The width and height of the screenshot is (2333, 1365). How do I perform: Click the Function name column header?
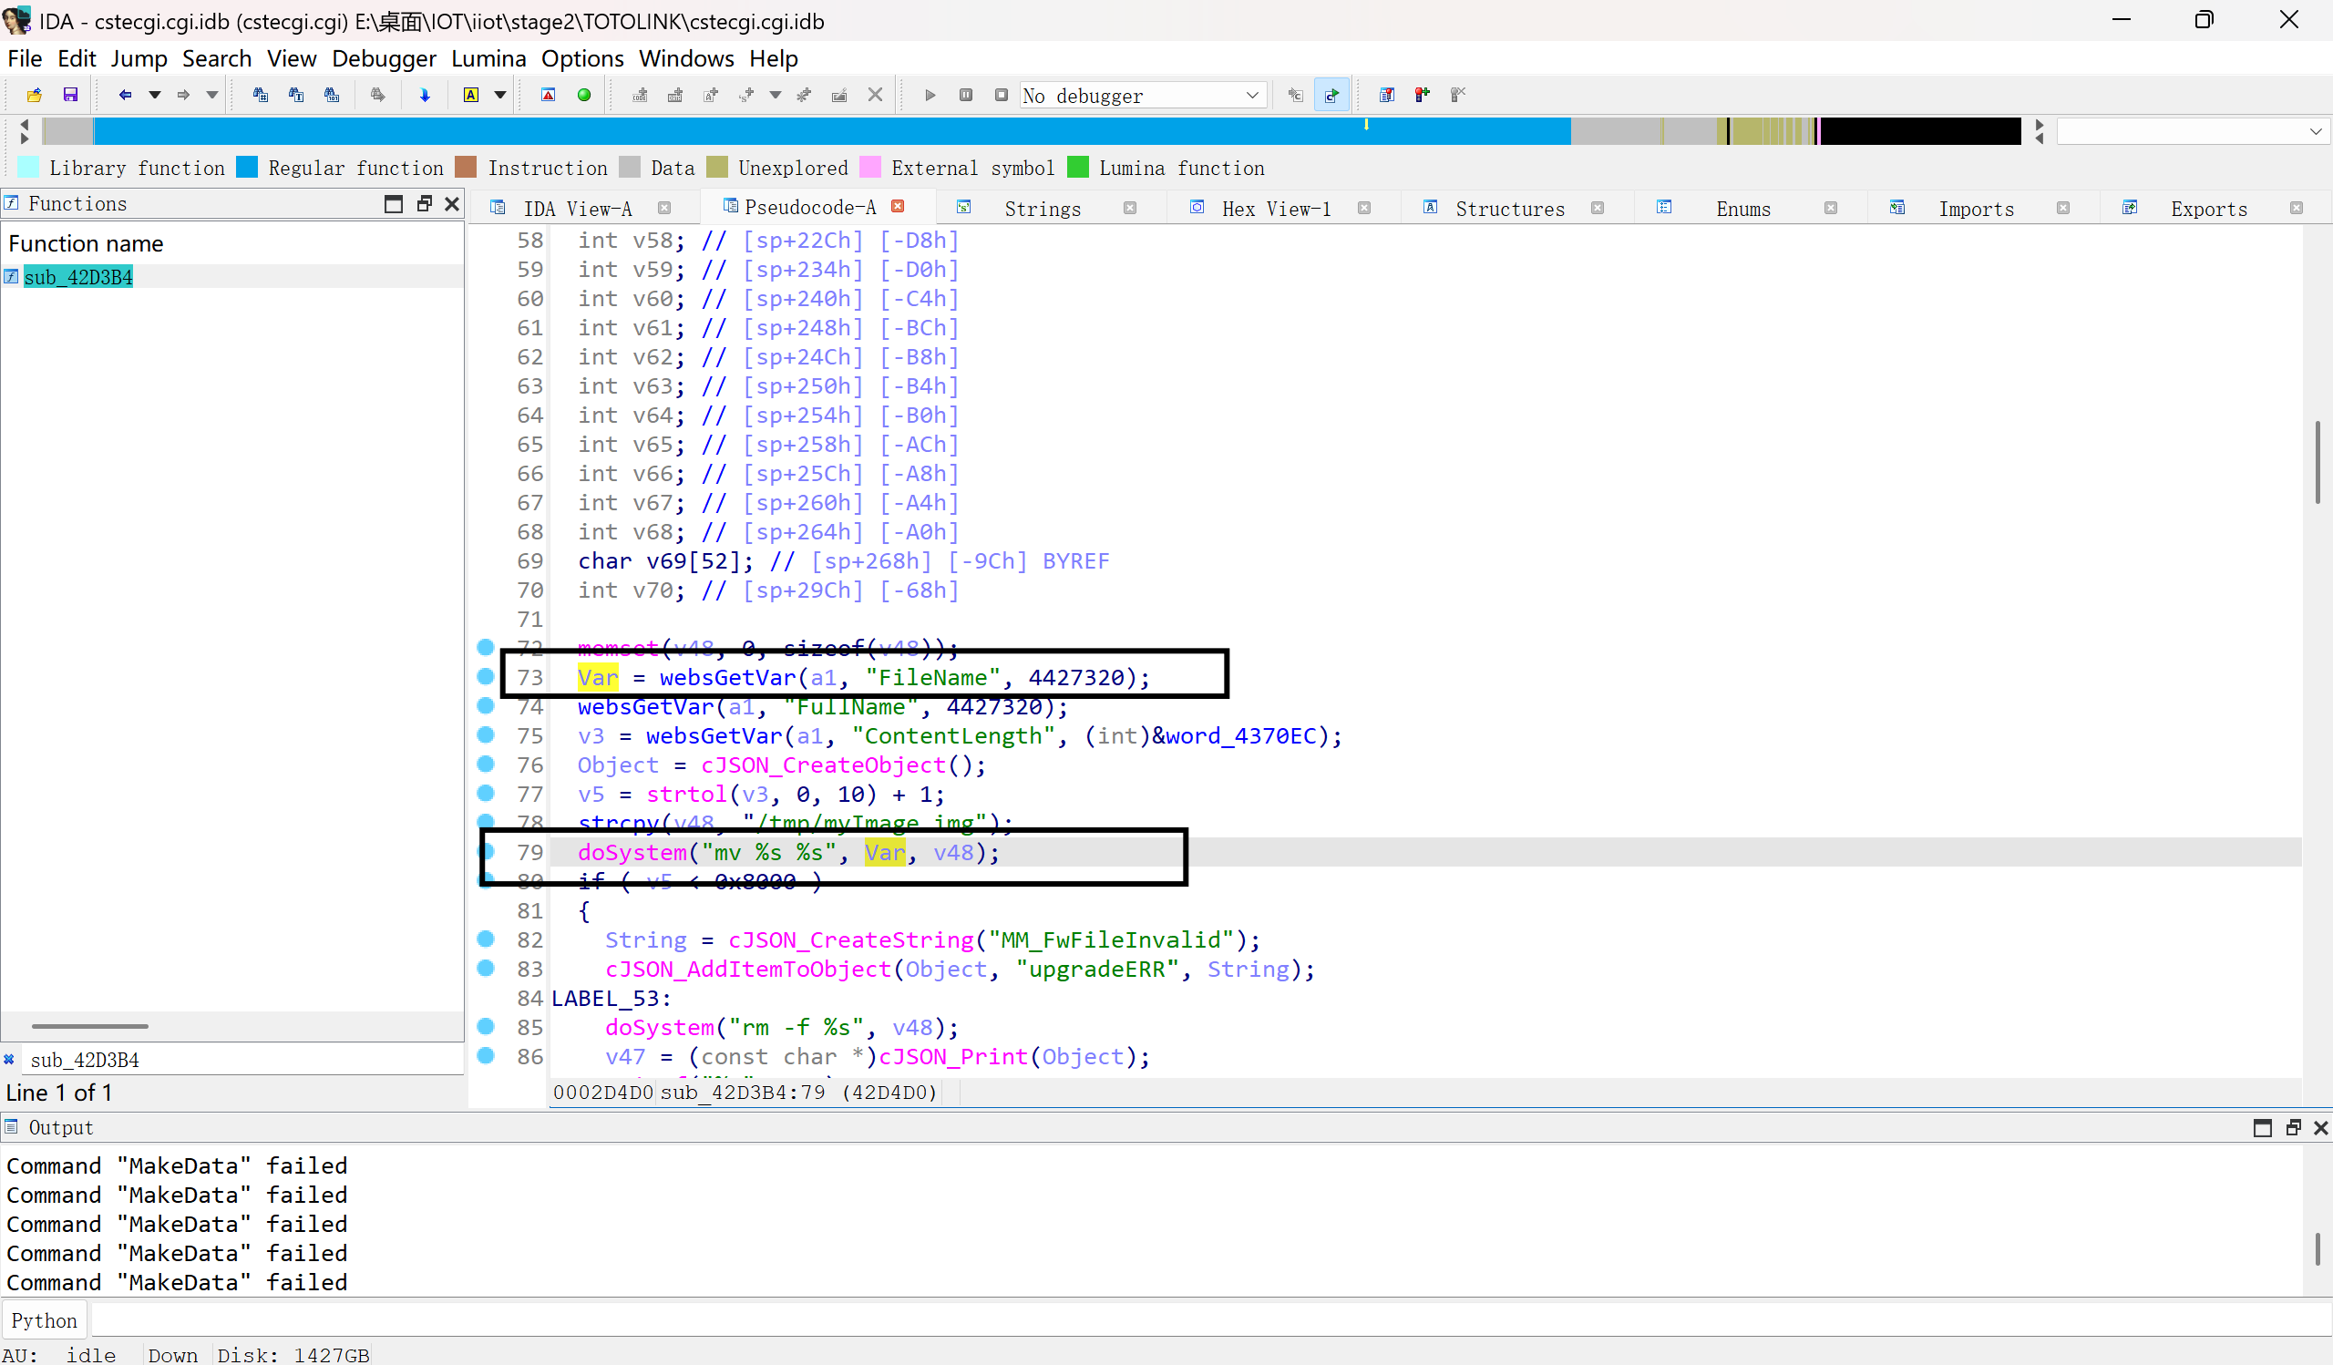231,243
